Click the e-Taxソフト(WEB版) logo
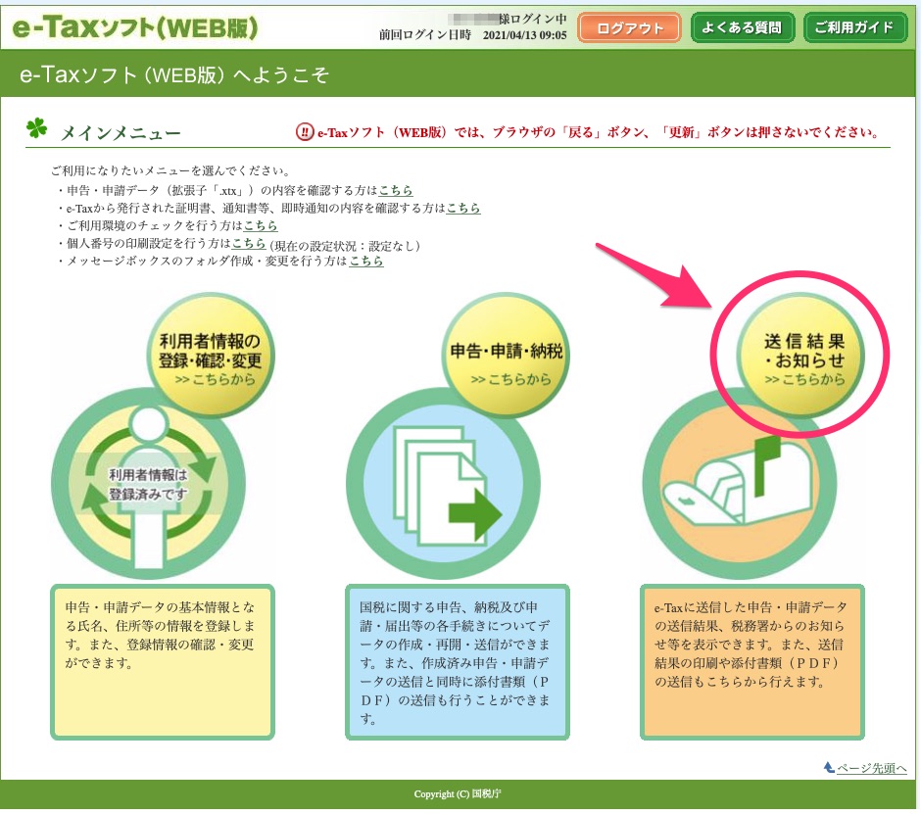 tap(135, 27)
